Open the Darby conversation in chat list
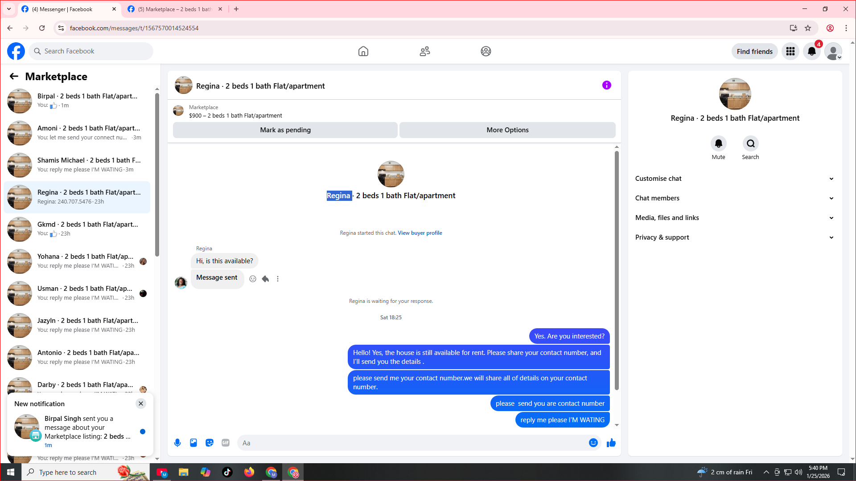 (x=77, y=385)
